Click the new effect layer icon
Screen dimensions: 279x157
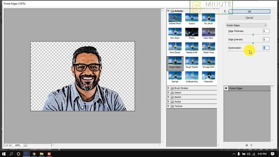[247, 145]
